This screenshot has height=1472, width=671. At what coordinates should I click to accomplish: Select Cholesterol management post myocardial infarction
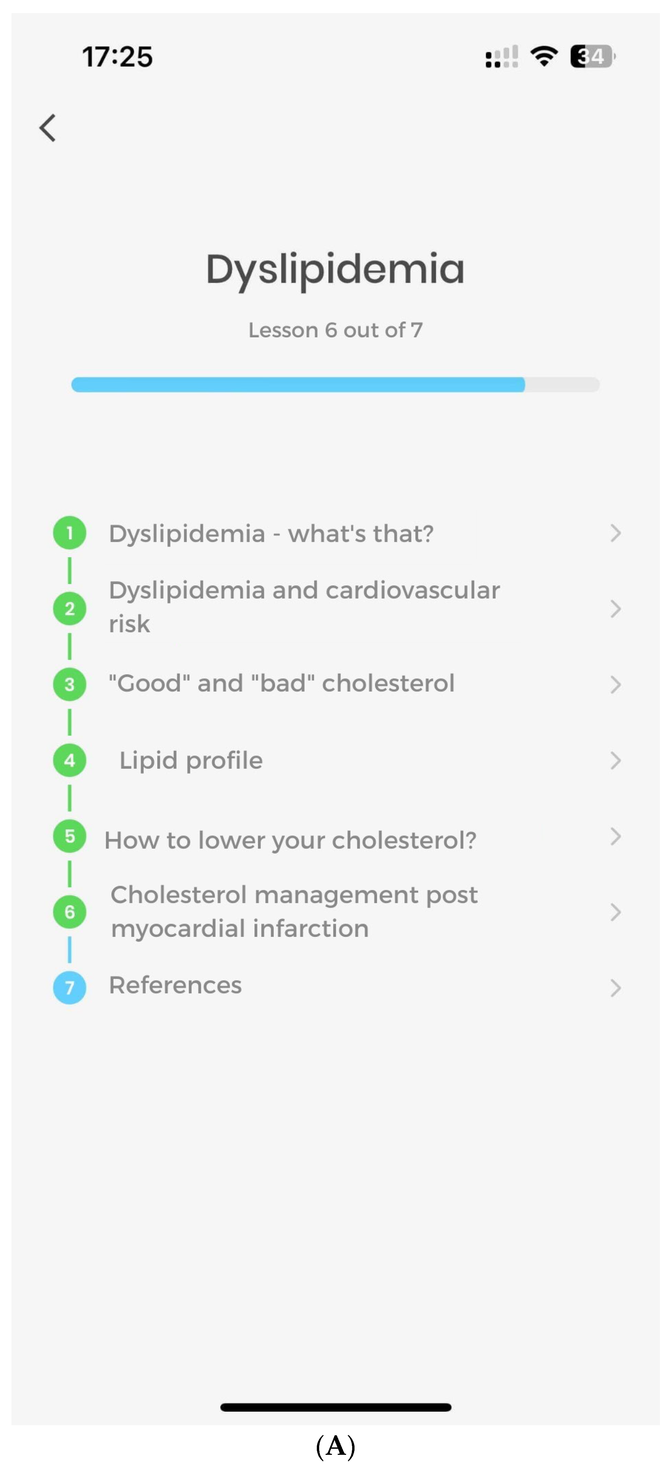tap(294, 912)
